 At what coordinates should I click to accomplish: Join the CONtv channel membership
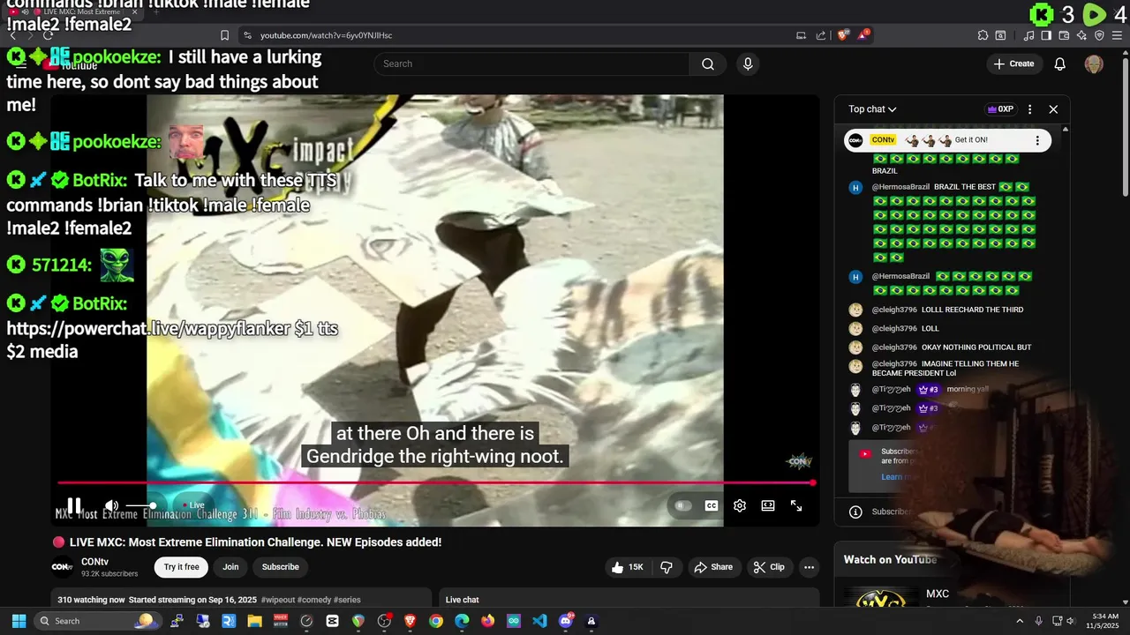(x=230, y=567)
